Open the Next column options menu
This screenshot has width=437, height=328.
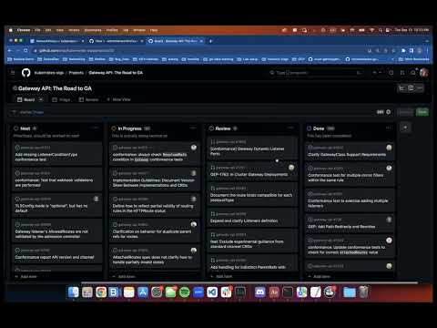[x=96, y=128]
